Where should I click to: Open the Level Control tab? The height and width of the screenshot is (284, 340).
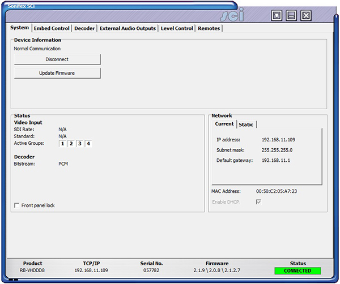pos(177,28)
